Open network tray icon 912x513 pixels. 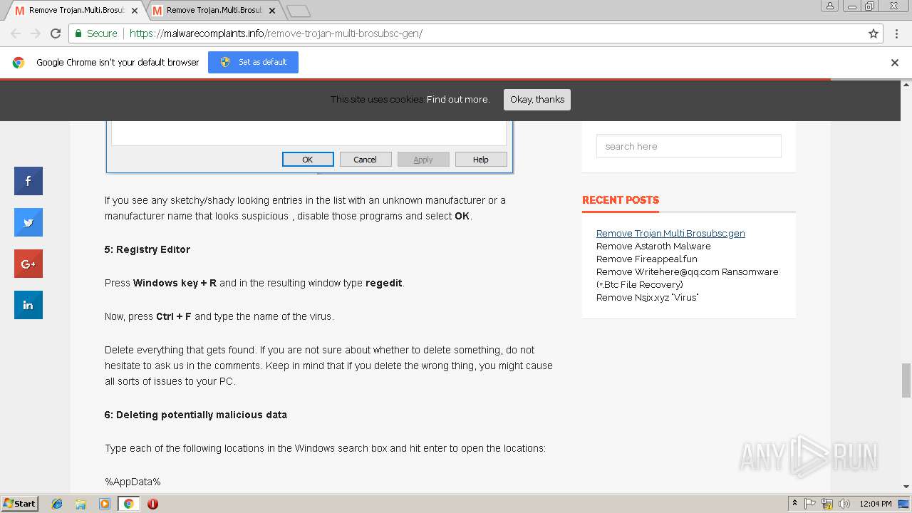[x=827, y=504]
